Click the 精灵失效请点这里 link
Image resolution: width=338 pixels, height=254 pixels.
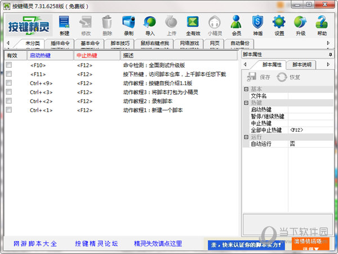(x=158, y=244)
